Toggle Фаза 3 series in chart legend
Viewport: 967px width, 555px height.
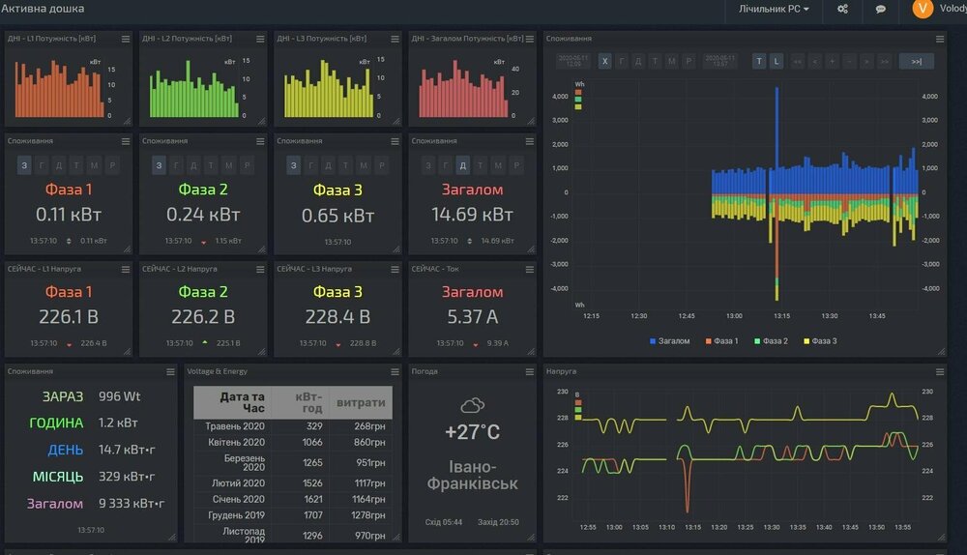point(819,341)
